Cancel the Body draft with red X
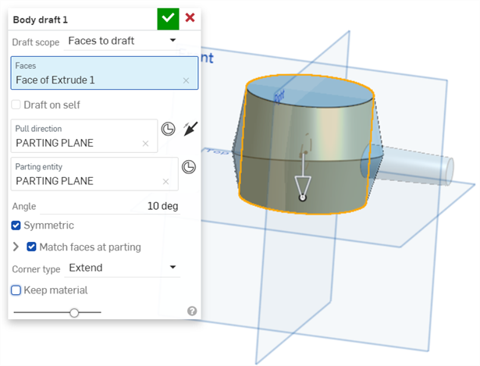This screenshot has height=366, width=480. [190, 18]
